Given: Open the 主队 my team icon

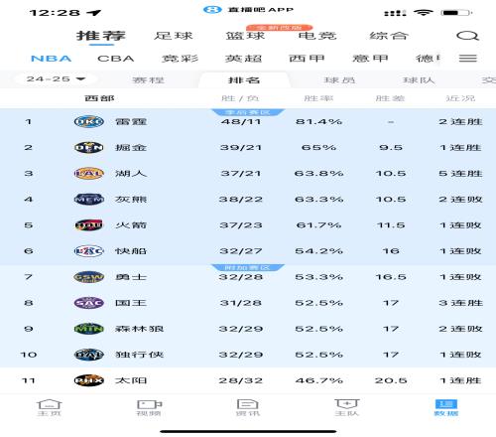Looking at the screenshot, I should [x=347, y=407].
